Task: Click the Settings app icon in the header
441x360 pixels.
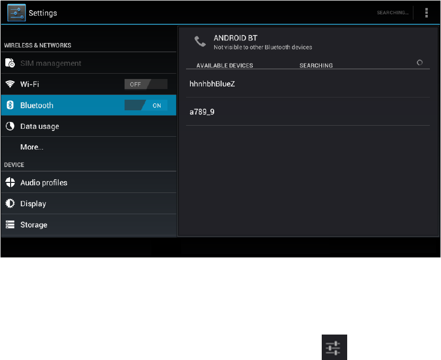Action: (16, 13)
